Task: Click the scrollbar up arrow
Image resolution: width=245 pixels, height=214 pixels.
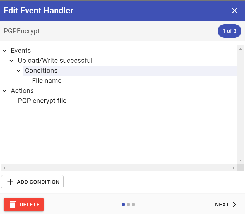Action: [240, 49]
